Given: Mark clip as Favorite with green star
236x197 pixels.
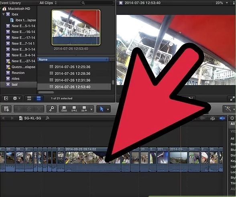Looking at the screenshot, I should tap(19, 109).
